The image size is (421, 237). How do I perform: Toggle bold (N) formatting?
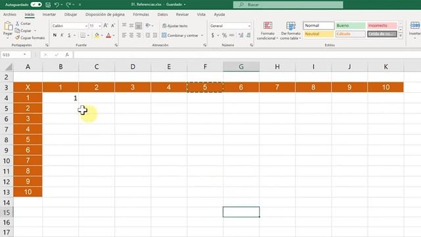[55, 35]
